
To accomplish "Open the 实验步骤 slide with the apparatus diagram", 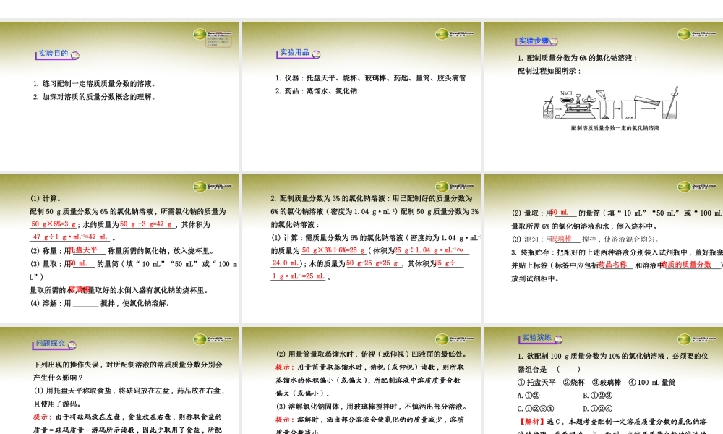I will (x=604, y=96).
